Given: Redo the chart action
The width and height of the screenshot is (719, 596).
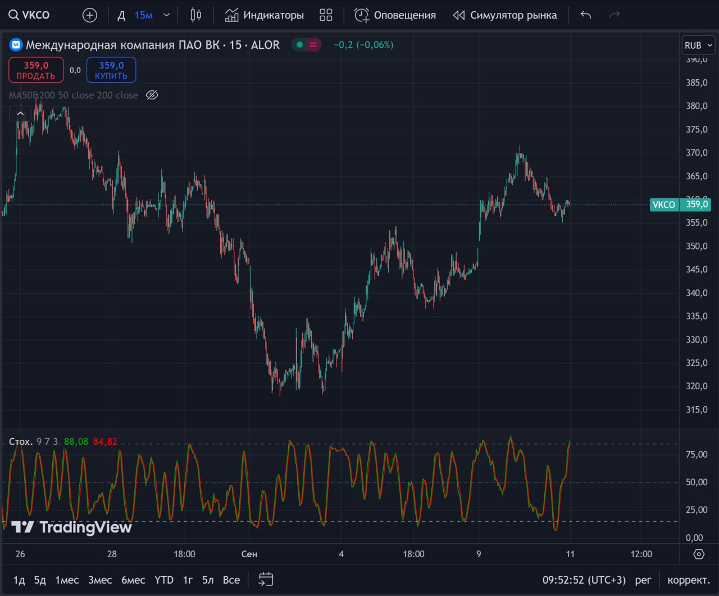Looking at the screenshot, I should (615, 15).
